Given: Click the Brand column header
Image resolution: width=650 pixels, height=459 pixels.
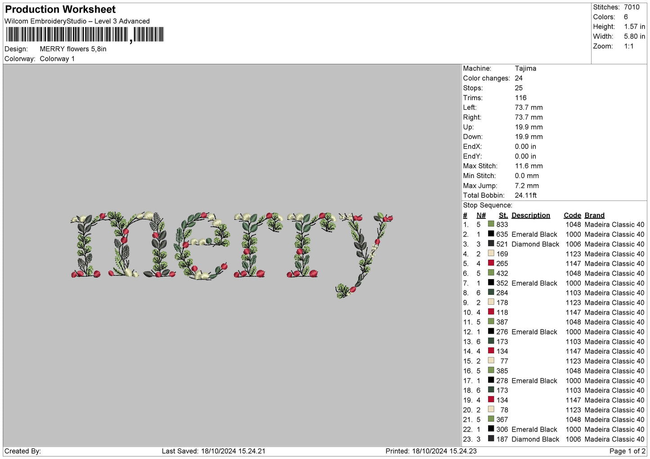Looking at the screenshot, I should [594, 215].
